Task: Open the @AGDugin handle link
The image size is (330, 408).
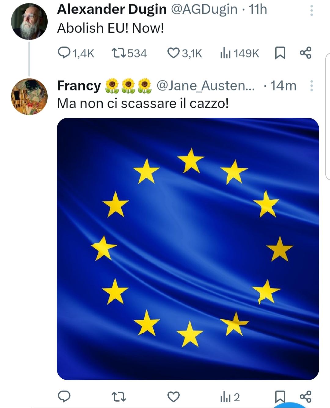Action: tap(204, 9)
